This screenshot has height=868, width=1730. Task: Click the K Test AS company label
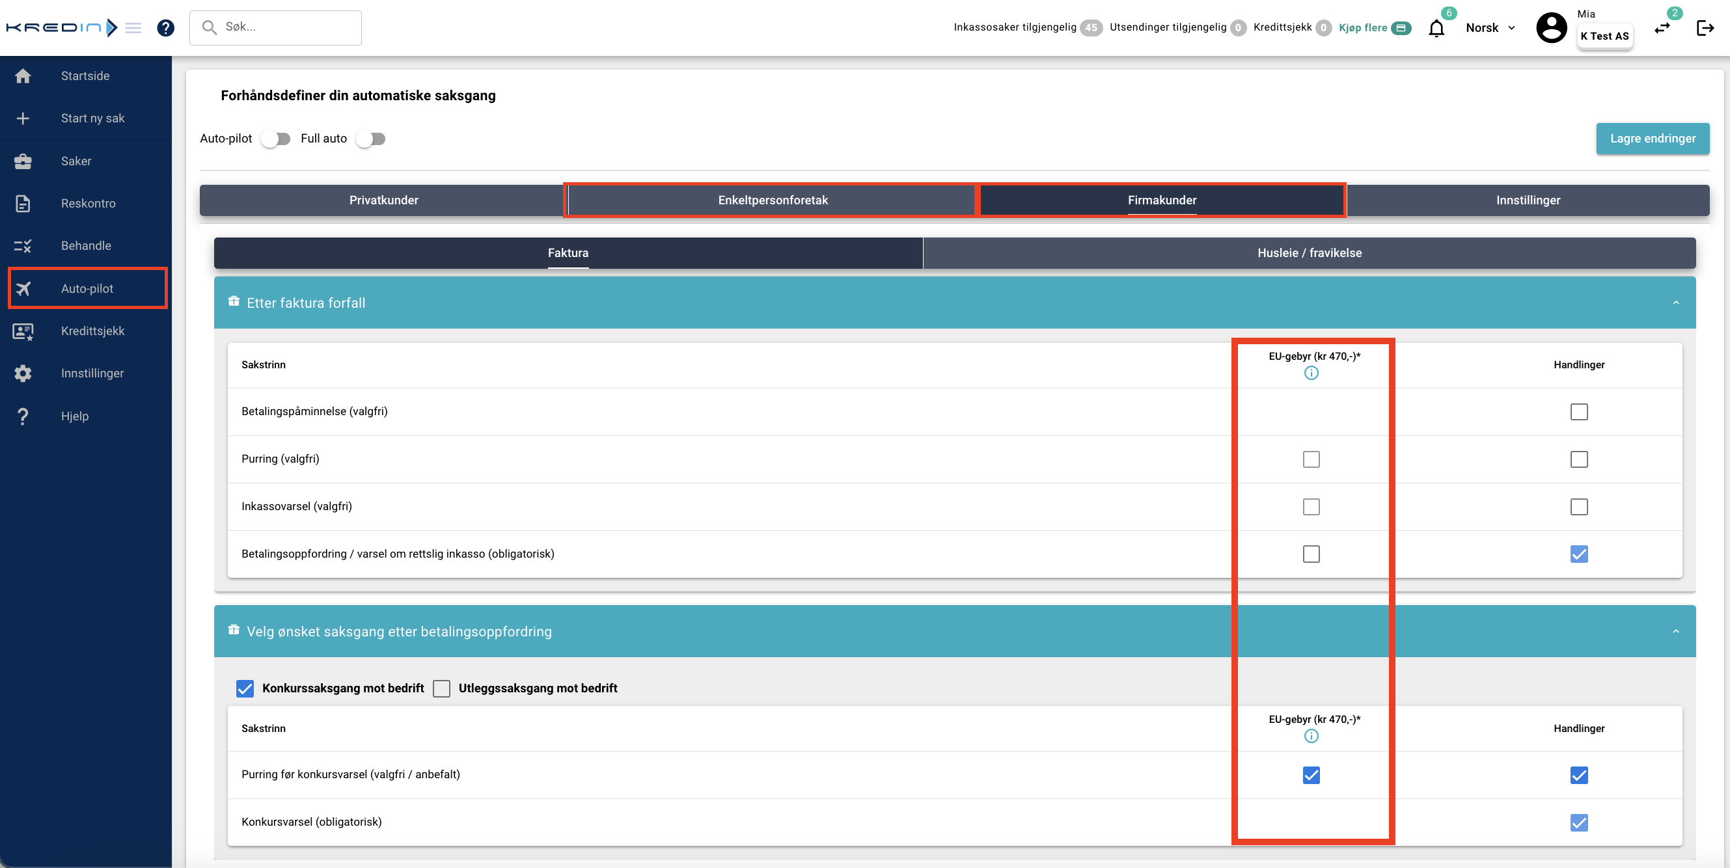tap(1604, 36)
